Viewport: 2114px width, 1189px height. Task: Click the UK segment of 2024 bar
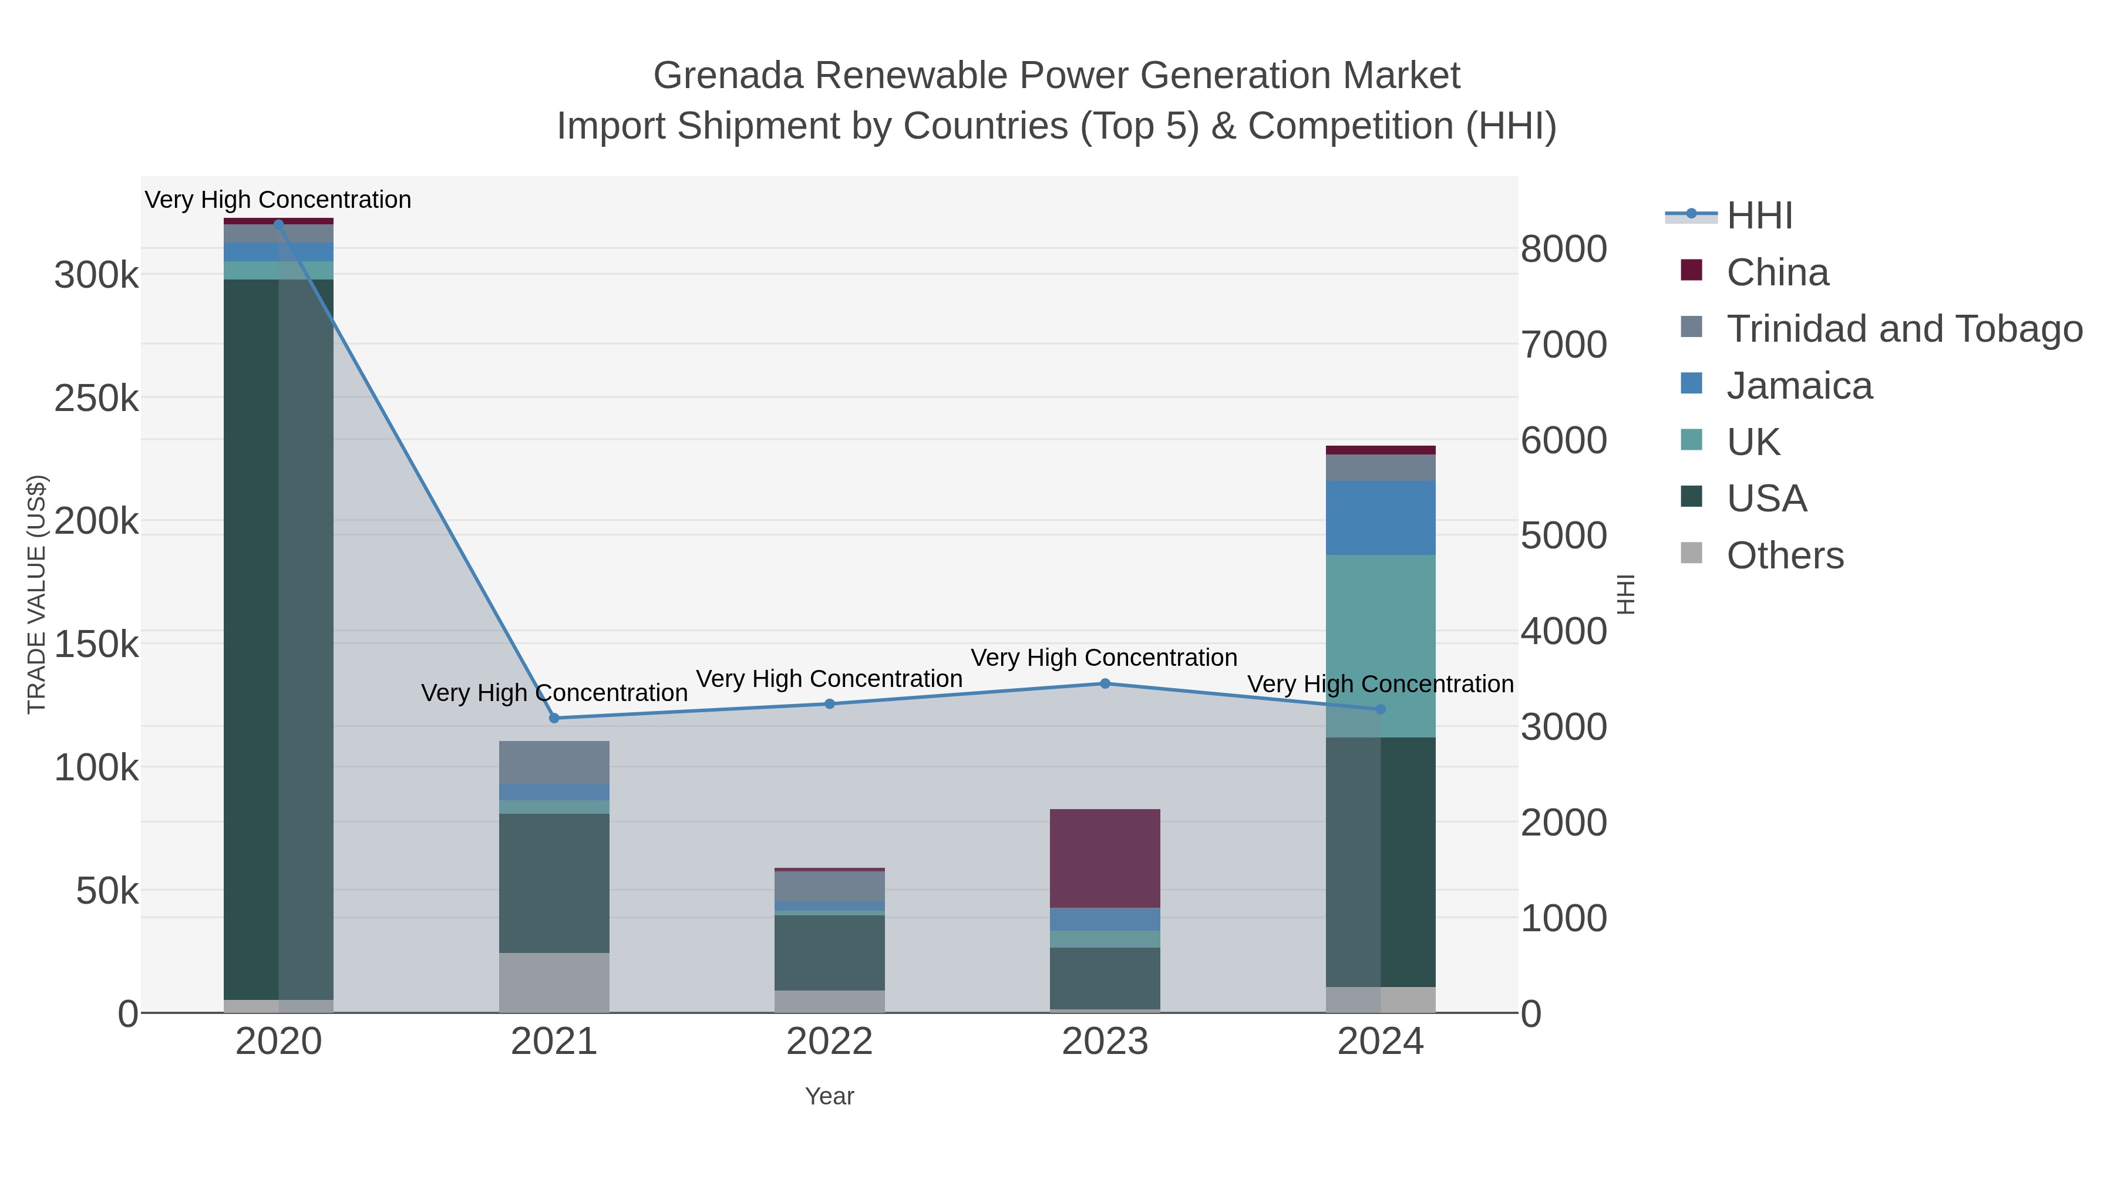tap(1381, 646)
